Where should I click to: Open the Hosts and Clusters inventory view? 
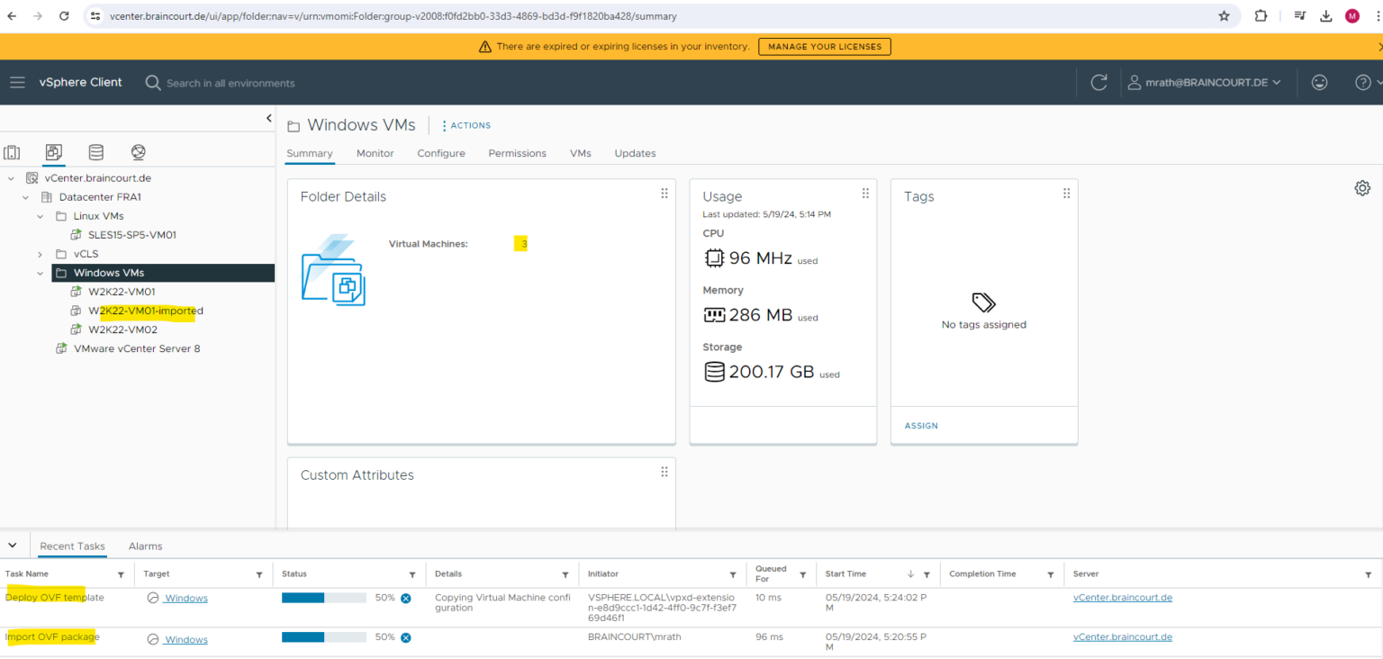12,152
